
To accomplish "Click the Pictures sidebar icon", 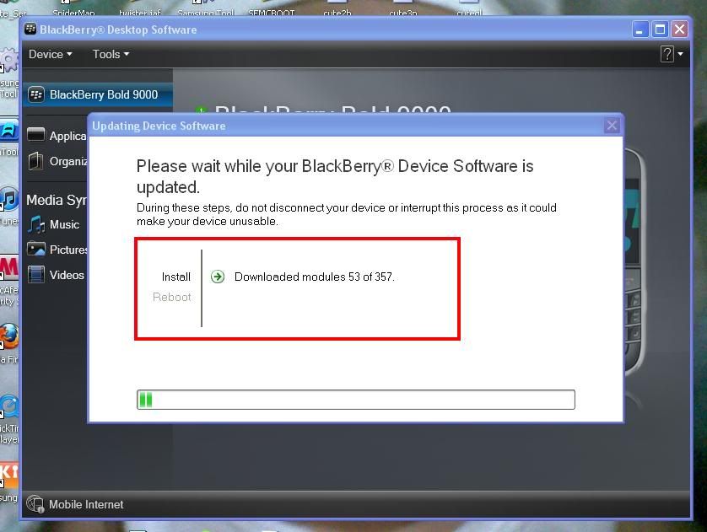I will [x=36, y=249].
